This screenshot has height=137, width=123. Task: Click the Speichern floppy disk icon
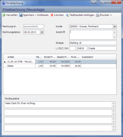coord(21,15)
